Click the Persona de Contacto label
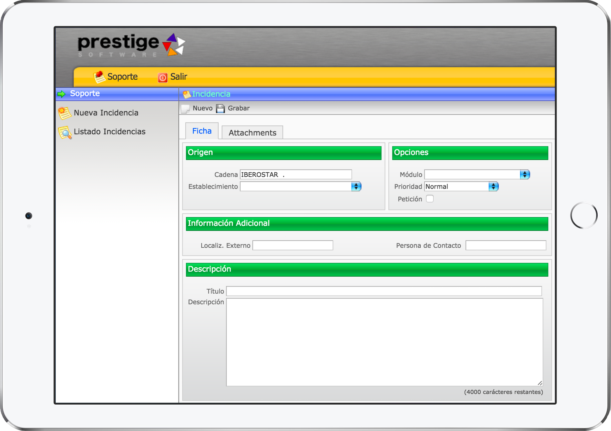Image resolution: width=611 pixels, height=431 pixels. coord(429,245)
